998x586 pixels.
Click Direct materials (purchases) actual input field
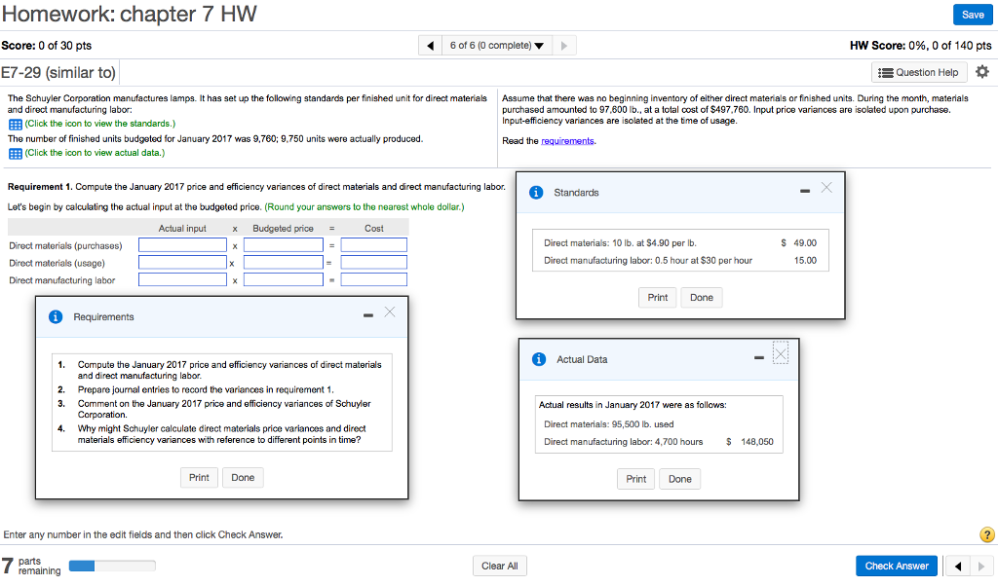[x=182, y=245]
